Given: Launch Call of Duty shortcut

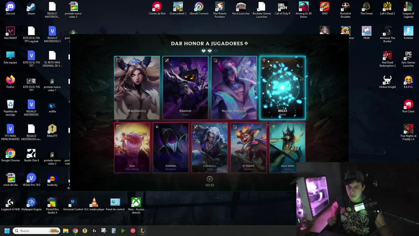Looking at the screenshot, I should 282,9.
